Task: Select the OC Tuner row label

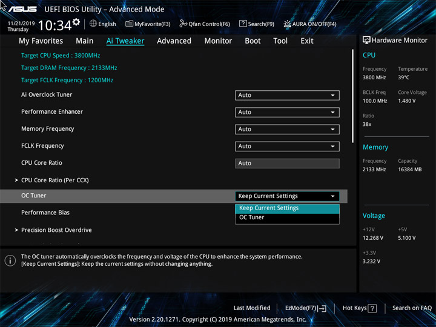Action: (34, 196)
